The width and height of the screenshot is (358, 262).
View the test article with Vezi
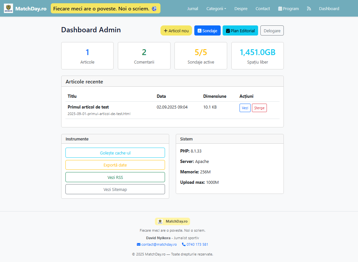245,108
